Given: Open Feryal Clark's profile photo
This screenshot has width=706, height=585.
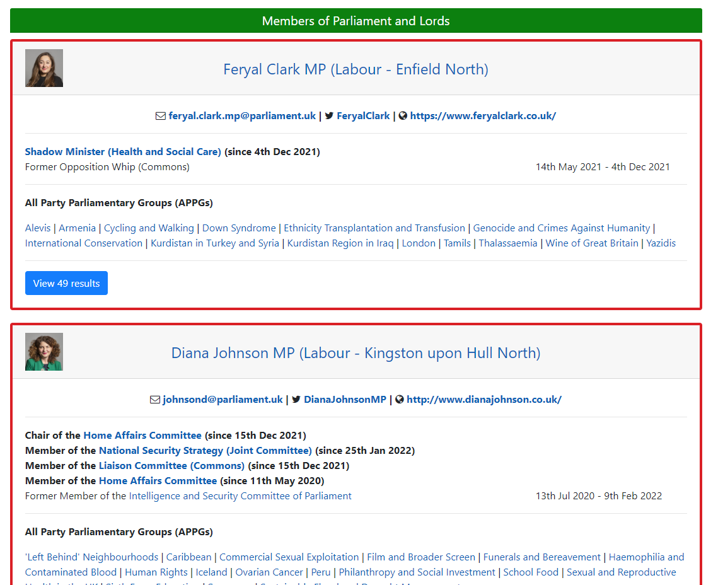Looking at the screenshot, I should 44,68.
